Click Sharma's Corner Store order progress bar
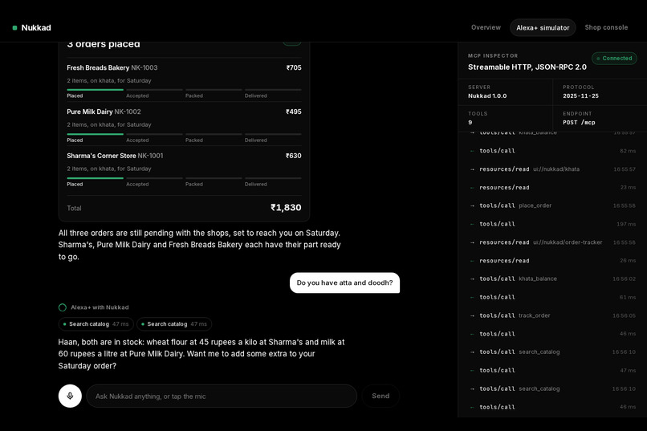Image resolution: width=647 pixels, height=431 pixels. (184, 178)
